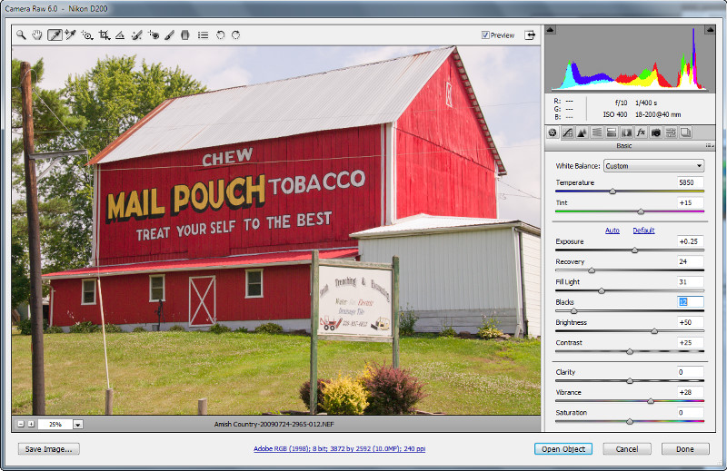
Task: Click the Auto link
Action: (x=612, y=231)
